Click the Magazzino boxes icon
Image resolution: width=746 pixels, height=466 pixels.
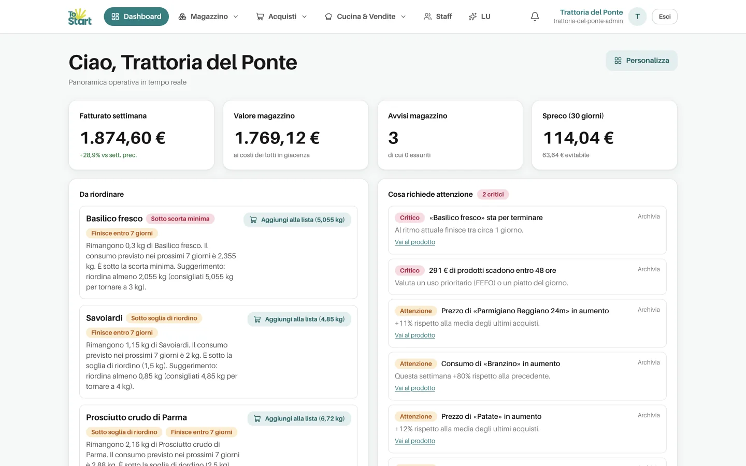pyautogui.click(x=182, y=17)
